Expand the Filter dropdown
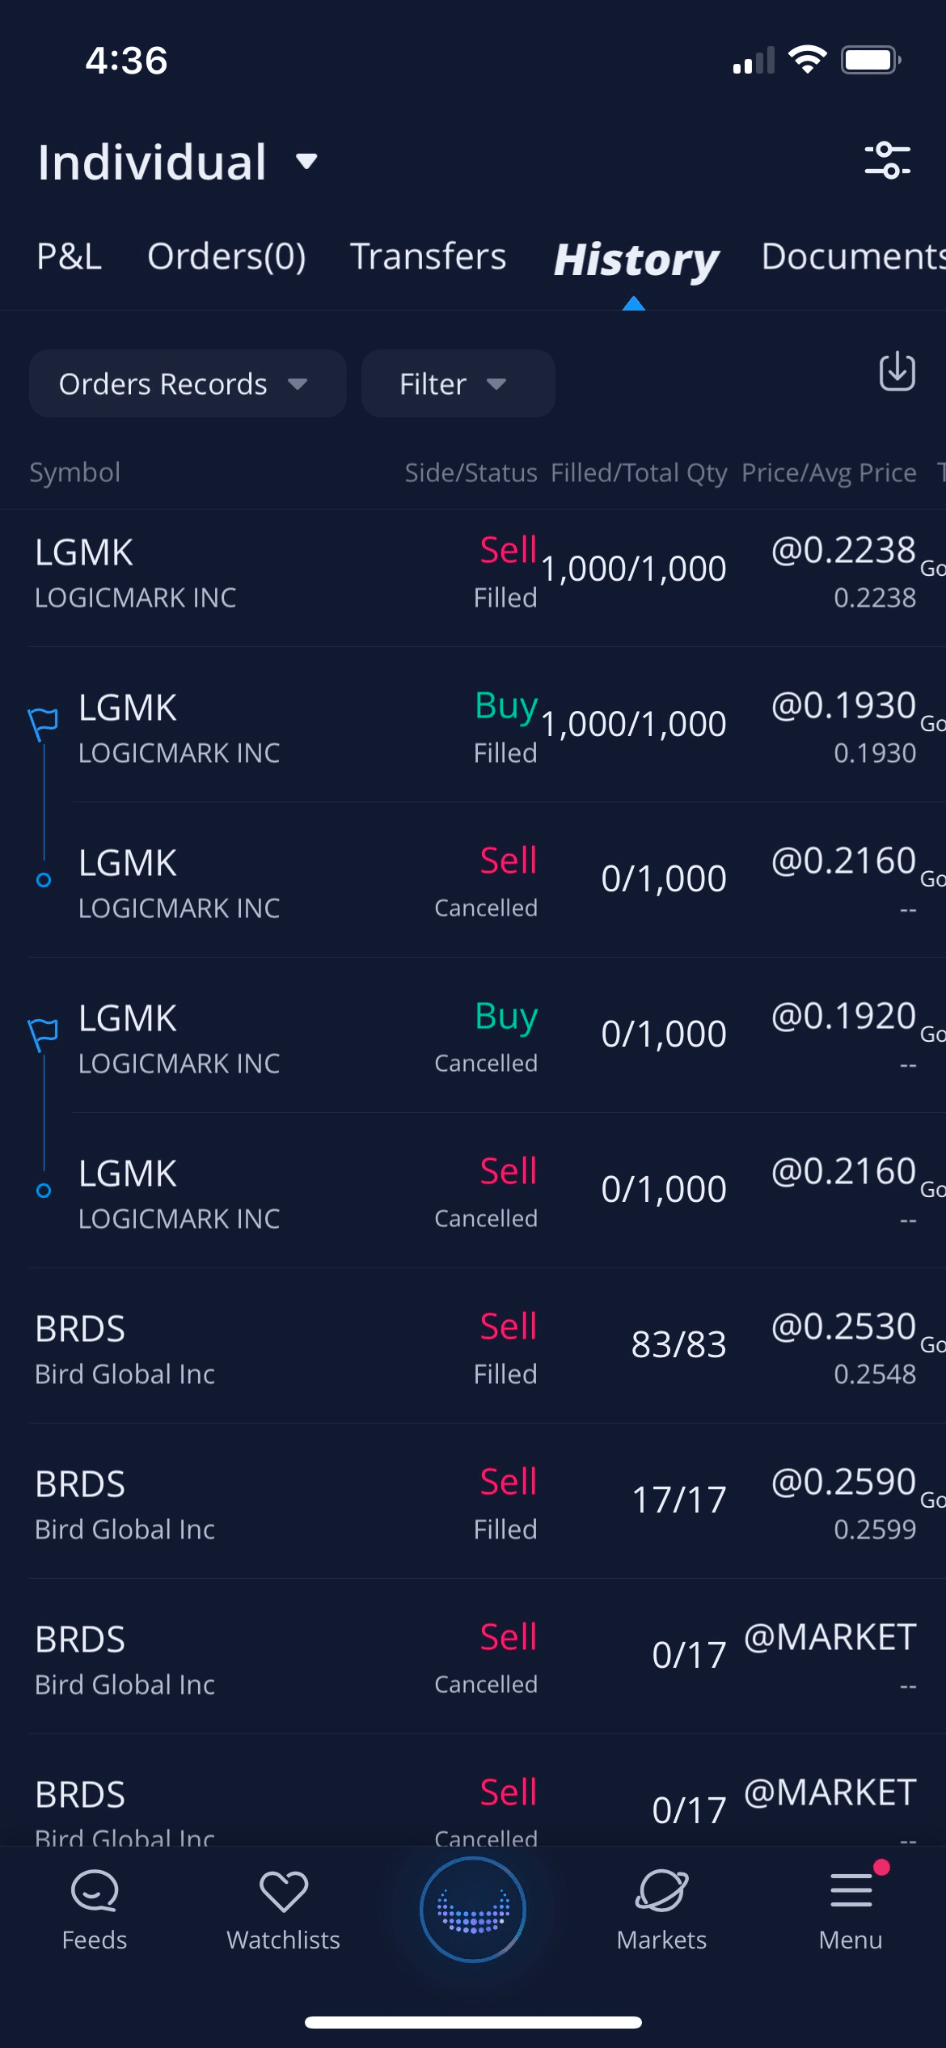 457,383
